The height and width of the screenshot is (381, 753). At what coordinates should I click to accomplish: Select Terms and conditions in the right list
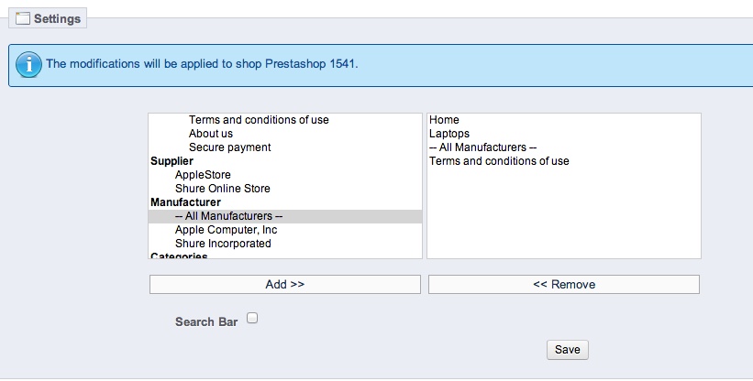[499, 161]
